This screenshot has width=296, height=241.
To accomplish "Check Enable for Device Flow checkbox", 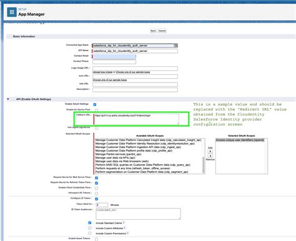I will tap(96, 110).
